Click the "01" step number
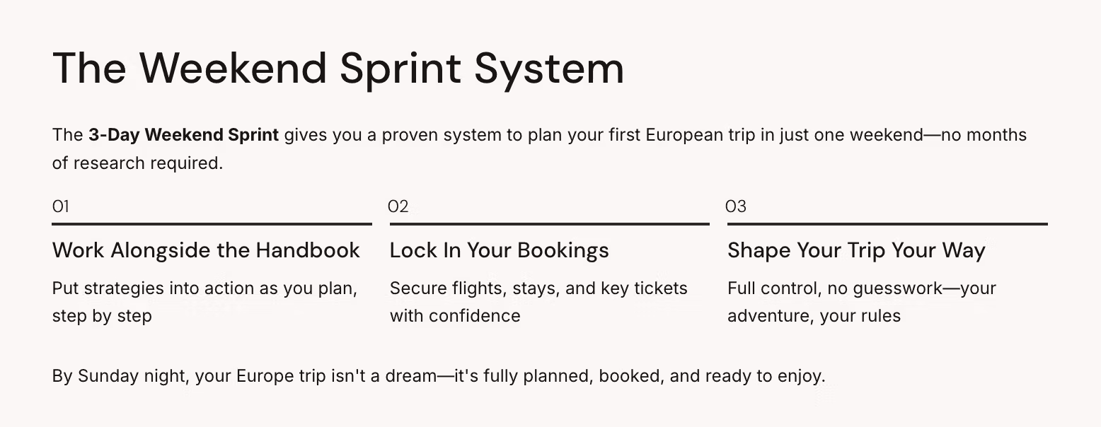This screenshot has height=427, width=1101. [61, 206]
